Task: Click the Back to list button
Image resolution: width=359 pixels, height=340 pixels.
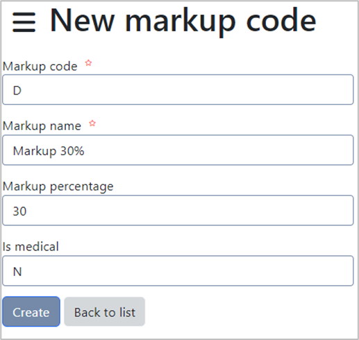Action: 105,311
